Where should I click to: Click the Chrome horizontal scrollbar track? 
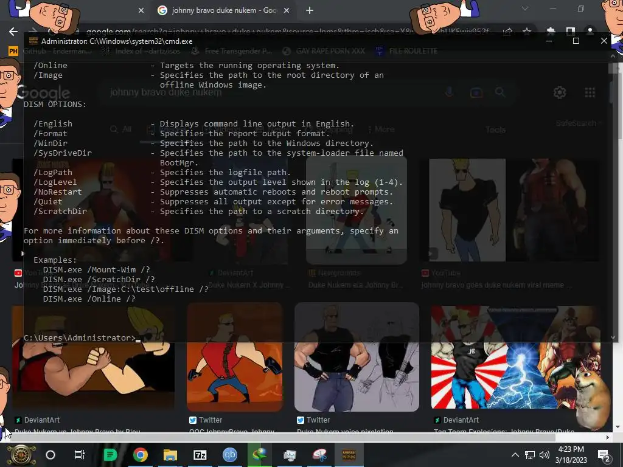(x=579, y=438)
